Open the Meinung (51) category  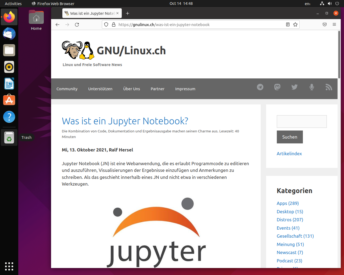coord(290,244)
